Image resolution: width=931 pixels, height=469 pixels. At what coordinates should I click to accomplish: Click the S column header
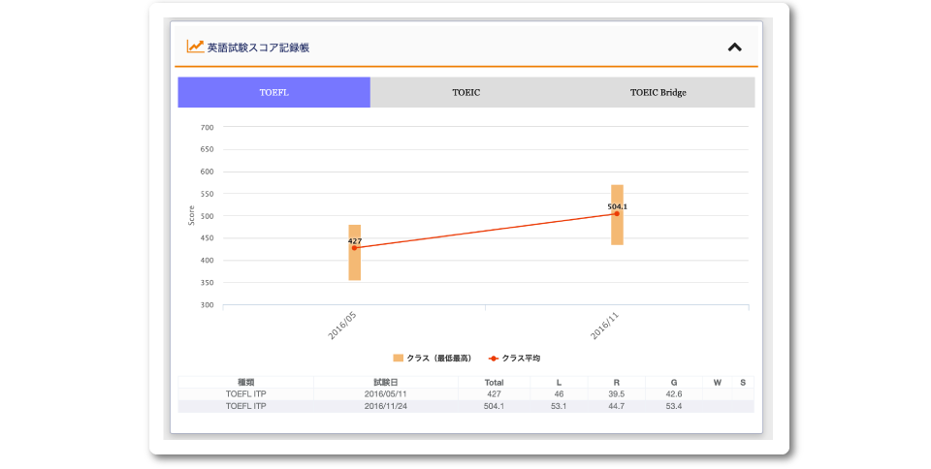[743, 383]
